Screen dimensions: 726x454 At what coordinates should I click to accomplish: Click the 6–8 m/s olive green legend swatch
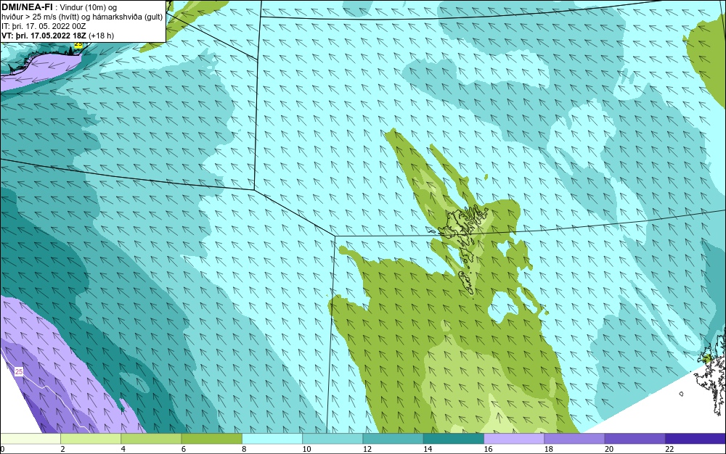point(211,439)
